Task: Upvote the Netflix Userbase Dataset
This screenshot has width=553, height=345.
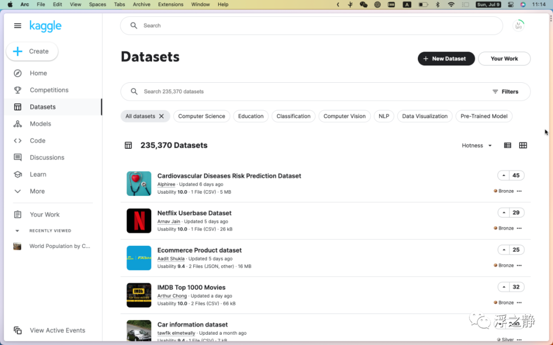Action: [x=504, y=213]
